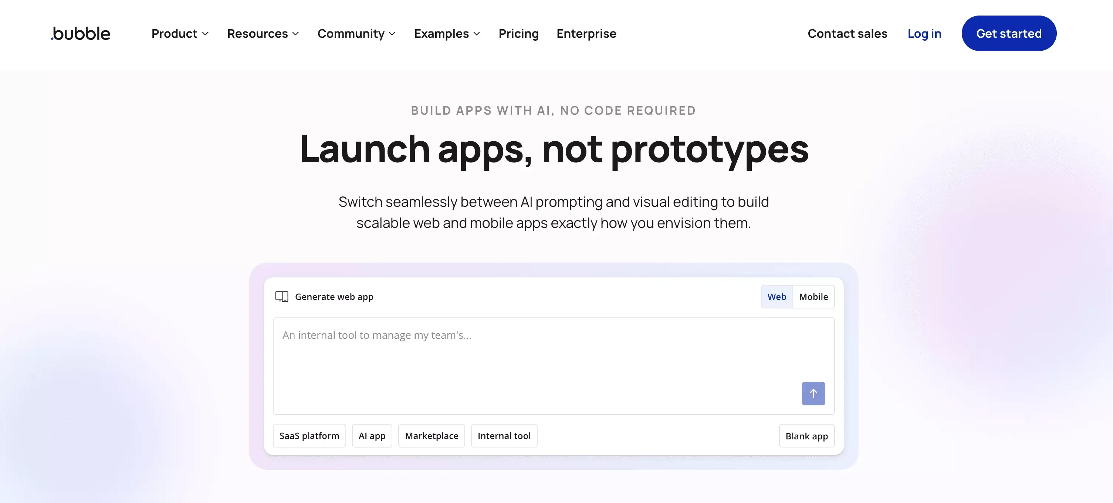1113x503 pixels.
Task: Start a Blank app
Action: click(x=806, y=436)
